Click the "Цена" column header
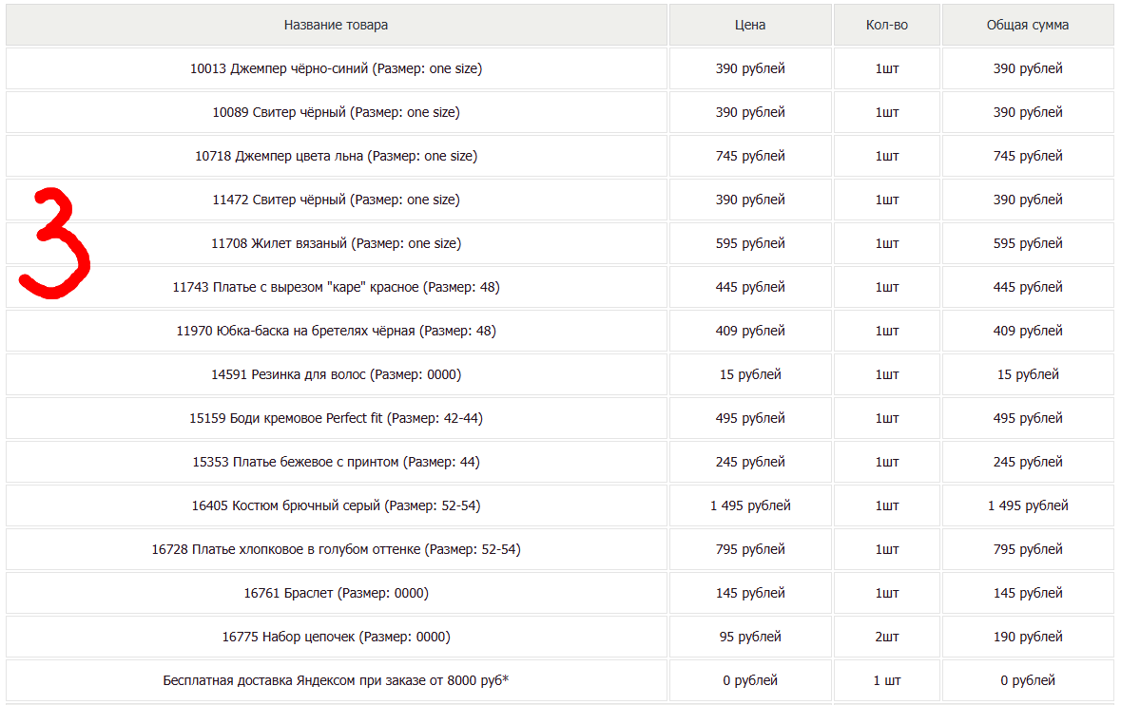Viewport: 1121px width, 705px height. 750,25
